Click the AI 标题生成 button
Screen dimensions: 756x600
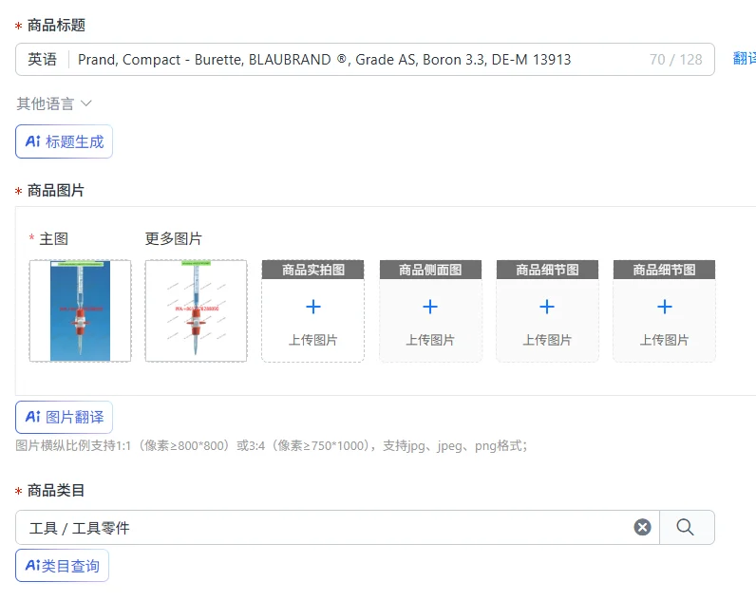65,141
